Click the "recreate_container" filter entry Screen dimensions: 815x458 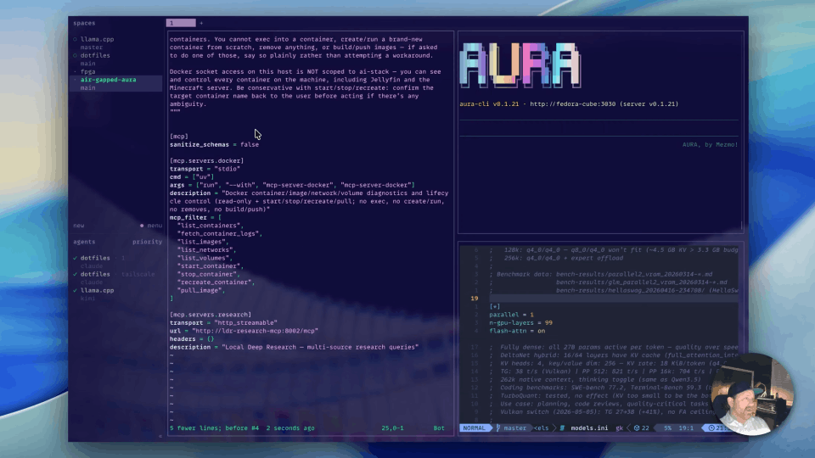(216, 282)
